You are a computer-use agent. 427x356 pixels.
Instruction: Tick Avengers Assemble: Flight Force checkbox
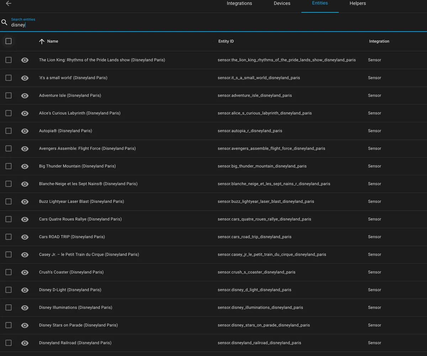click(9, 148)
